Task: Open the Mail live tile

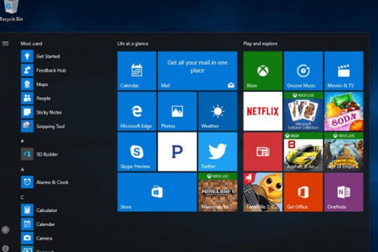Action: [198, 71]
